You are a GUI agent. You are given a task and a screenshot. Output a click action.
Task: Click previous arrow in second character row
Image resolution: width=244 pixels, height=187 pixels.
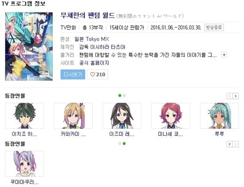click(230, 144)
